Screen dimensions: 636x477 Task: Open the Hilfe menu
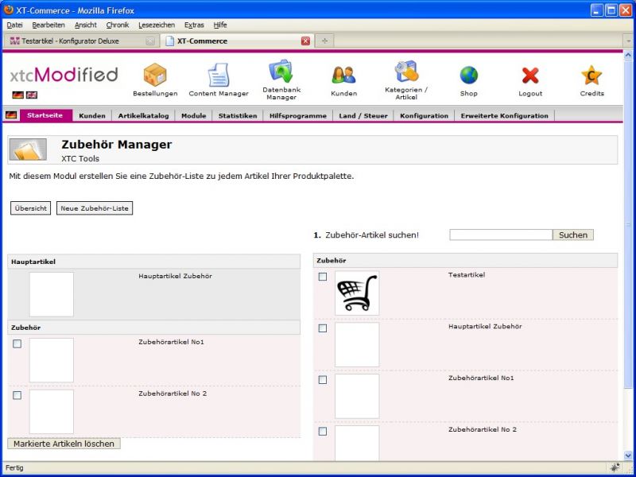(x=220, y=25)
